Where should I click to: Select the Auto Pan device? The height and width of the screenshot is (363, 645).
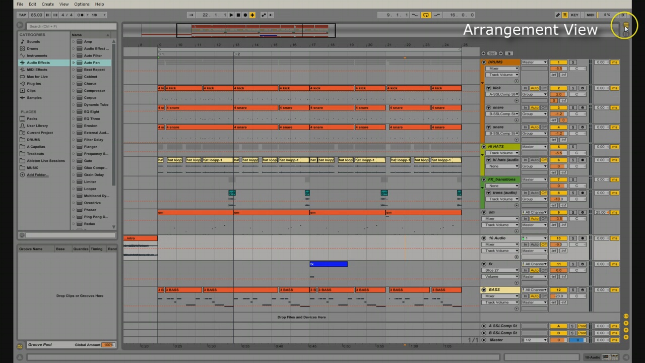point(92,63)
